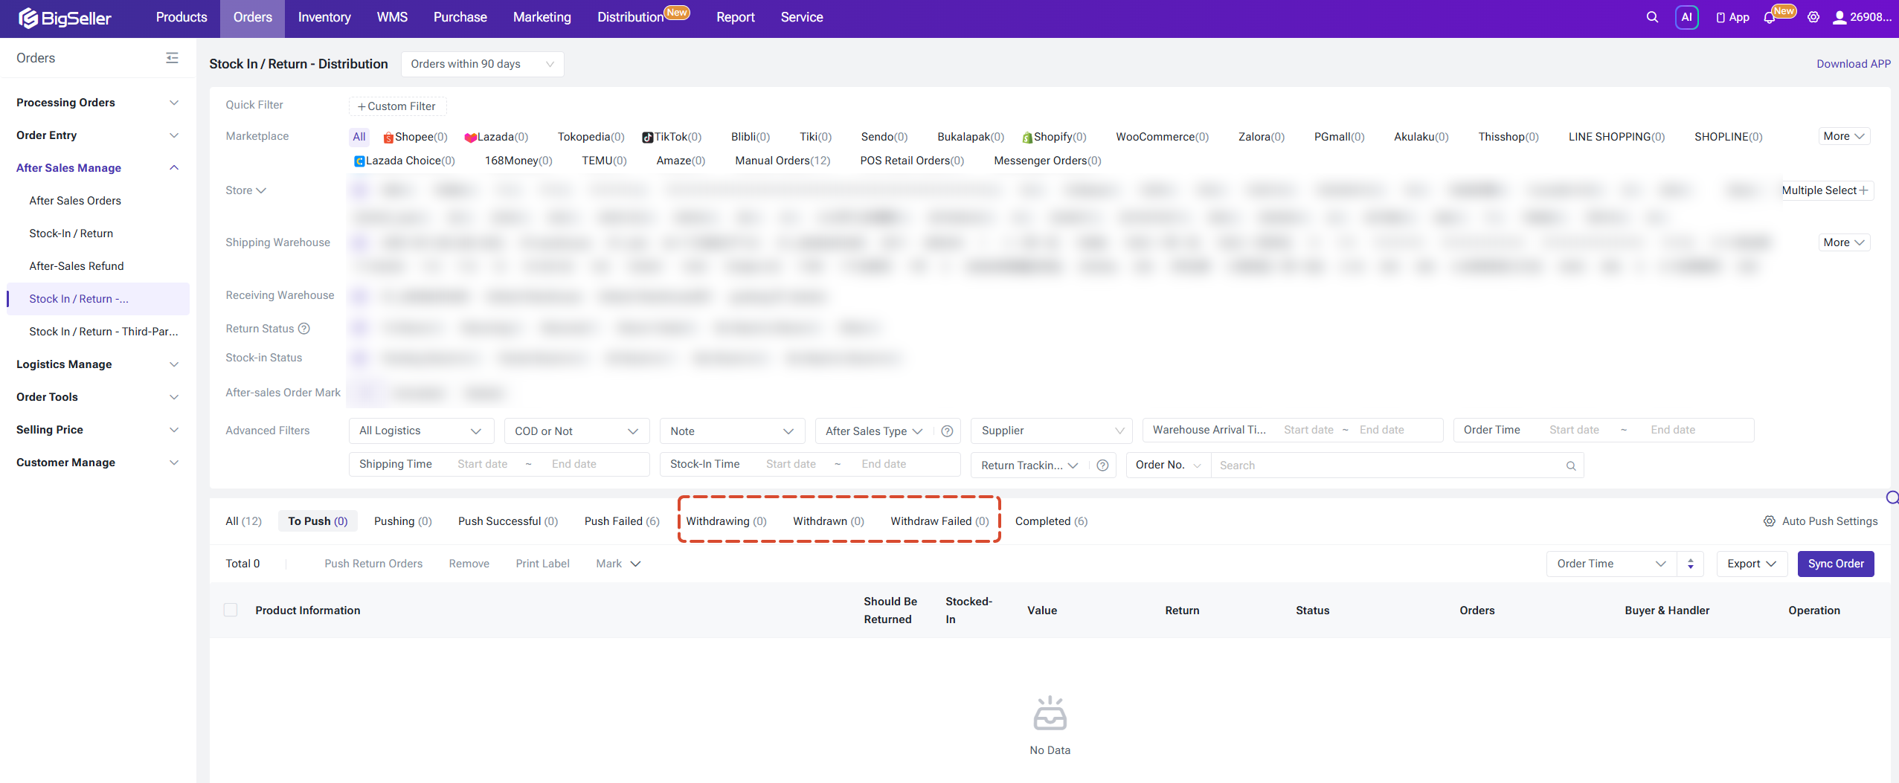Open the Inventory menu

click(x=324, y=17)
